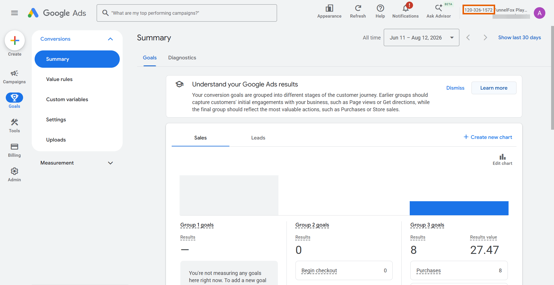Open Tools in the sidebar
Viewport: 554px width, 285px height.
pos(14,126)
